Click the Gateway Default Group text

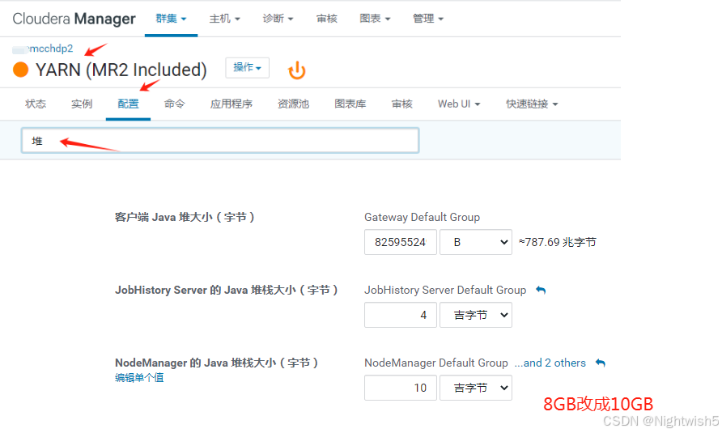[422, 217]
